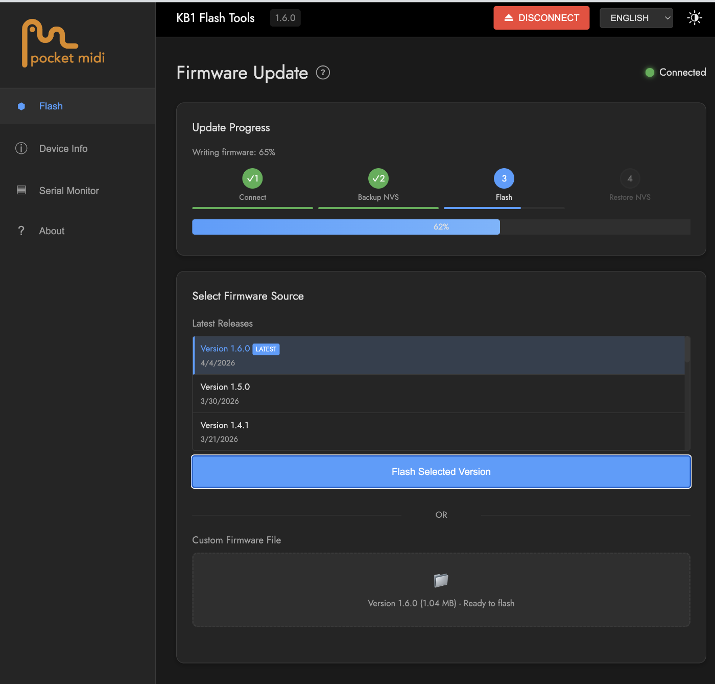Open the ENGLISH language dropdown
715x684 pixels.
(630, 18)
